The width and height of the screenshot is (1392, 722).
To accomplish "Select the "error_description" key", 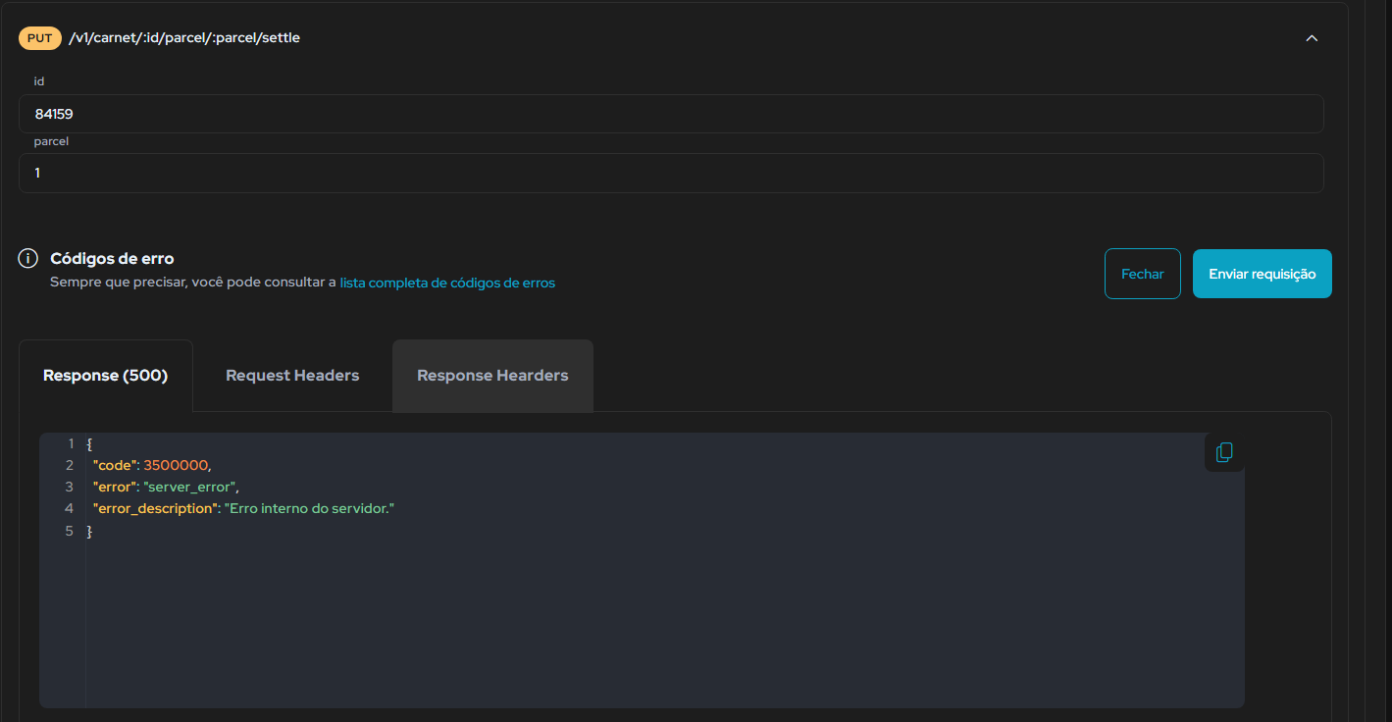I will (x=154, y=508).
